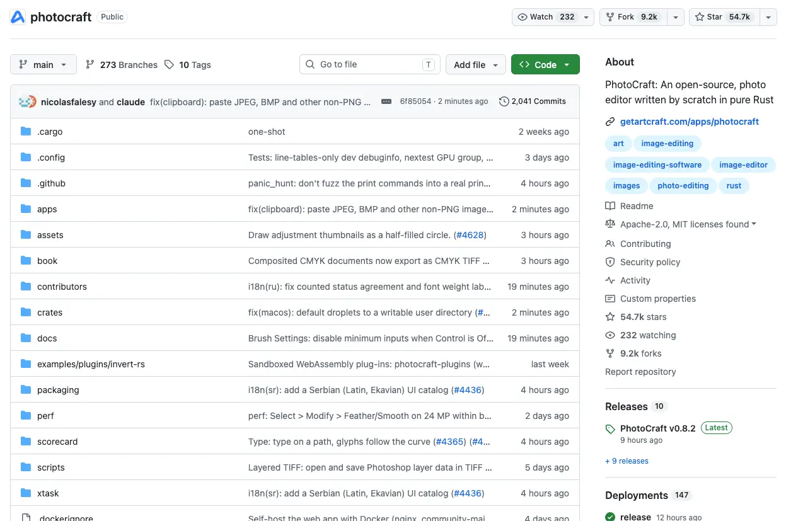
Task: Open the Readme book item
Action: point(629,206)
